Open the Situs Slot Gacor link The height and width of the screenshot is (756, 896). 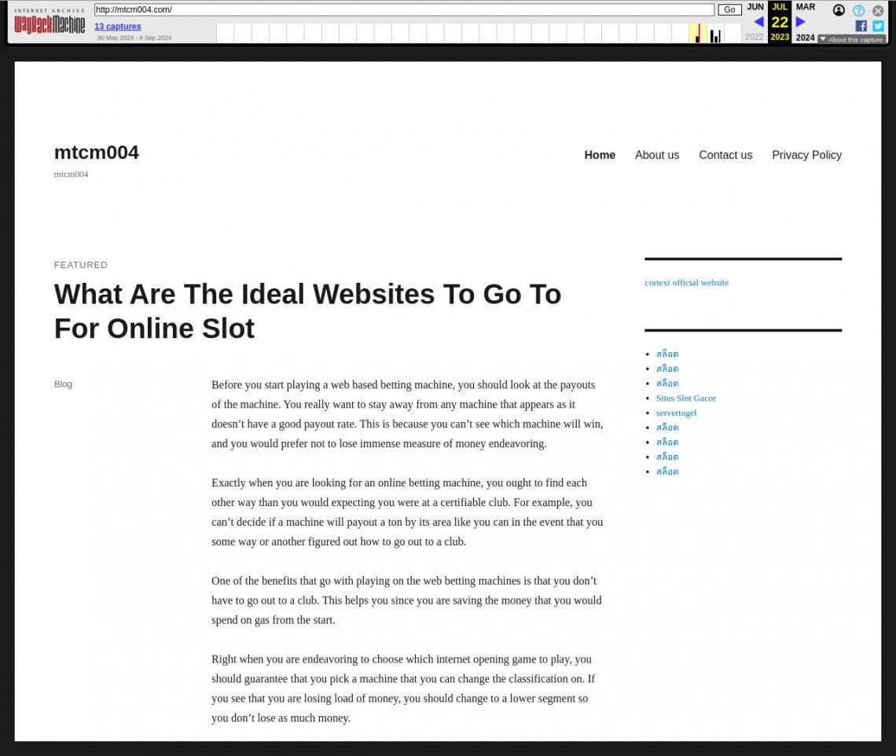coord(685,398)
